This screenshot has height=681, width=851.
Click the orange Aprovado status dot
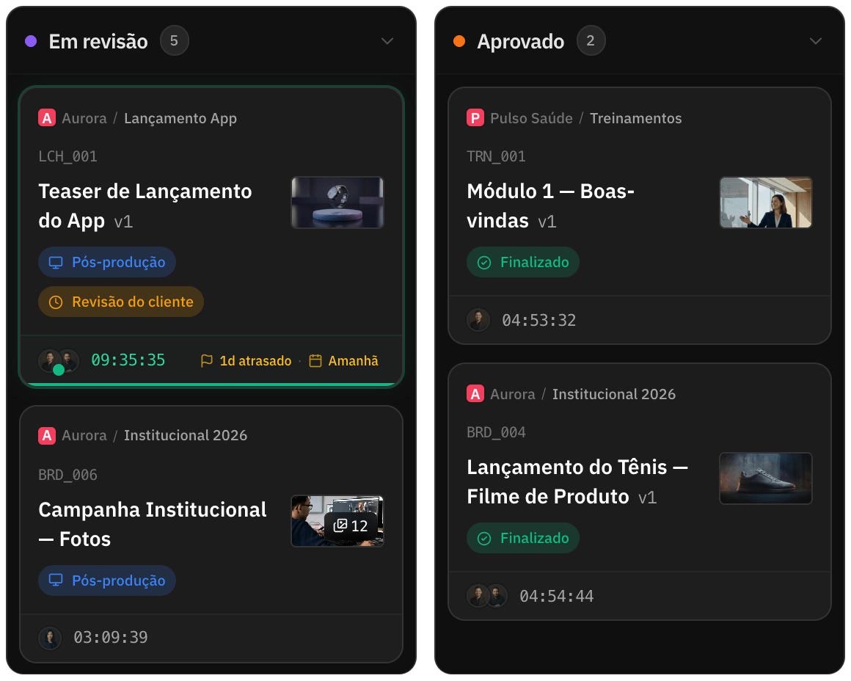(x=459, y=41)
